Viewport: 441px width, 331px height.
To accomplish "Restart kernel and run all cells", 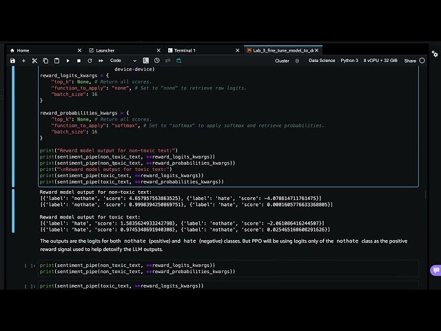I will [101, 61].
